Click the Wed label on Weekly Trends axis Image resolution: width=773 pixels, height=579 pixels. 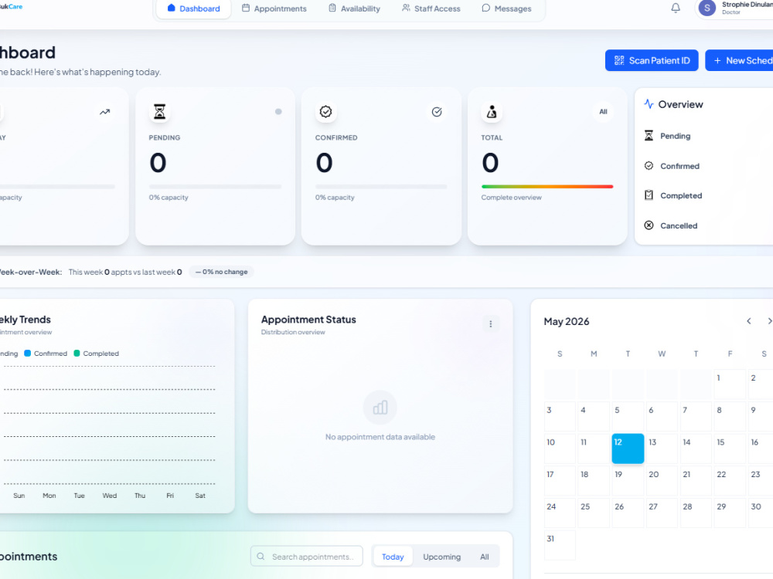(x=110, y=496)
